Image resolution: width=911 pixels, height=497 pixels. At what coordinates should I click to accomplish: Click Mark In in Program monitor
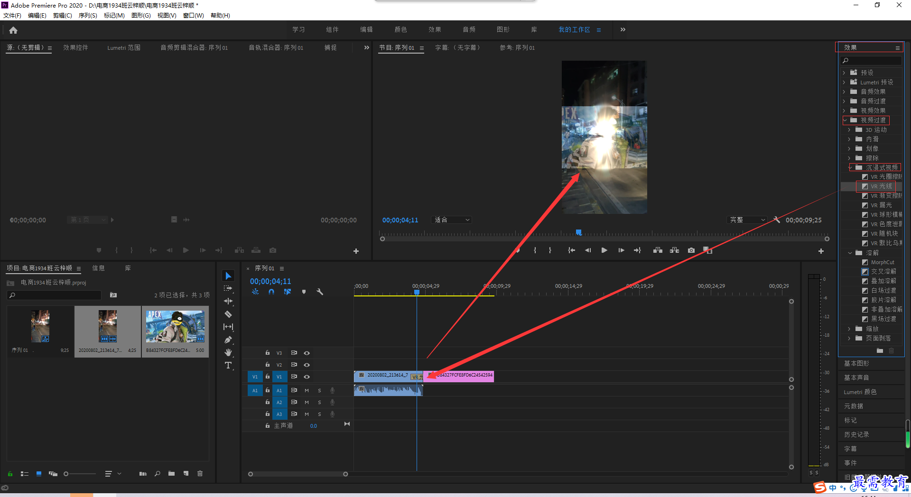[x=535, y=250]
